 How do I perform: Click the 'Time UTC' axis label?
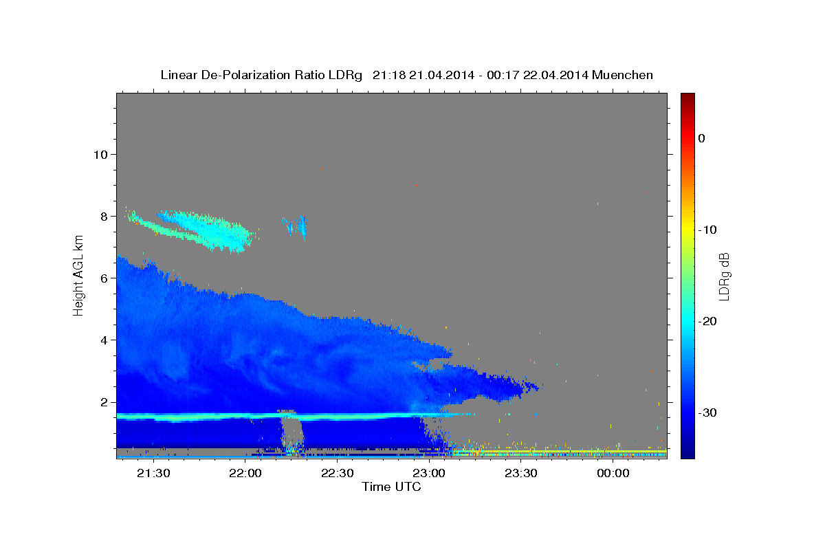391,487
